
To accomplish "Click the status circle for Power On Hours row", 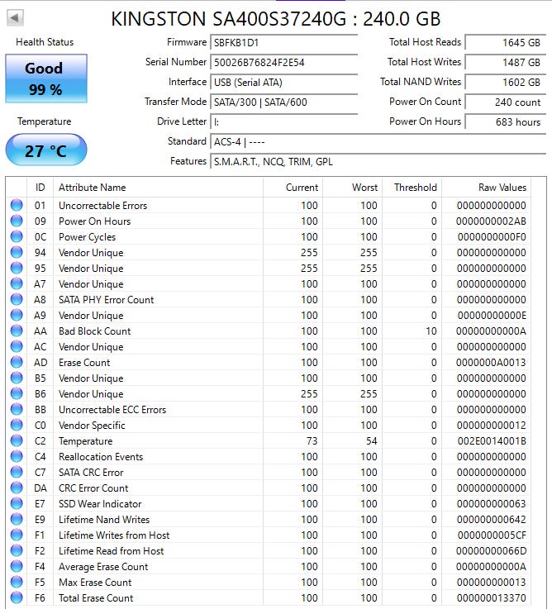I will point(17,221).
